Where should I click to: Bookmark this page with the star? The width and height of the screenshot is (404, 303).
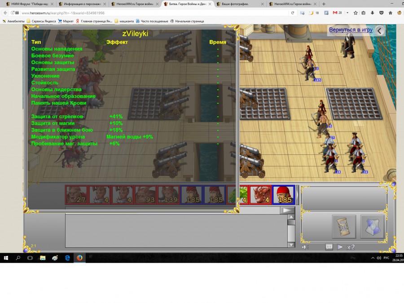tap(356, 13)
